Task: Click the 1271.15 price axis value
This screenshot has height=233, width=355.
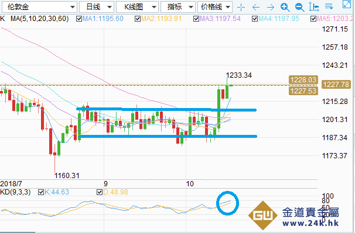Action: pyautogui.click(x=334, y=29)
